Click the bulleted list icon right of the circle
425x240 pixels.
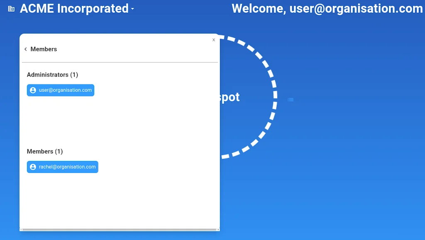tap(291, 99)
